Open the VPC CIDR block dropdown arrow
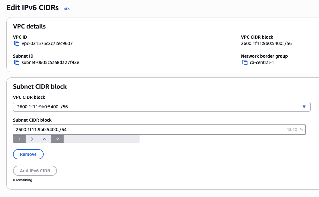Screen dimensions: 319x197 [x=304, y=107]
